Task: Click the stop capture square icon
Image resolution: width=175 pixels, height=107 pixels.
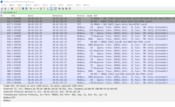Action: (5, 9)
